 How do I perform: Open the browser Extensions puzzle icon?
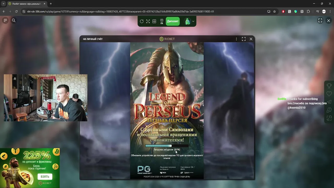coord(308,11)
